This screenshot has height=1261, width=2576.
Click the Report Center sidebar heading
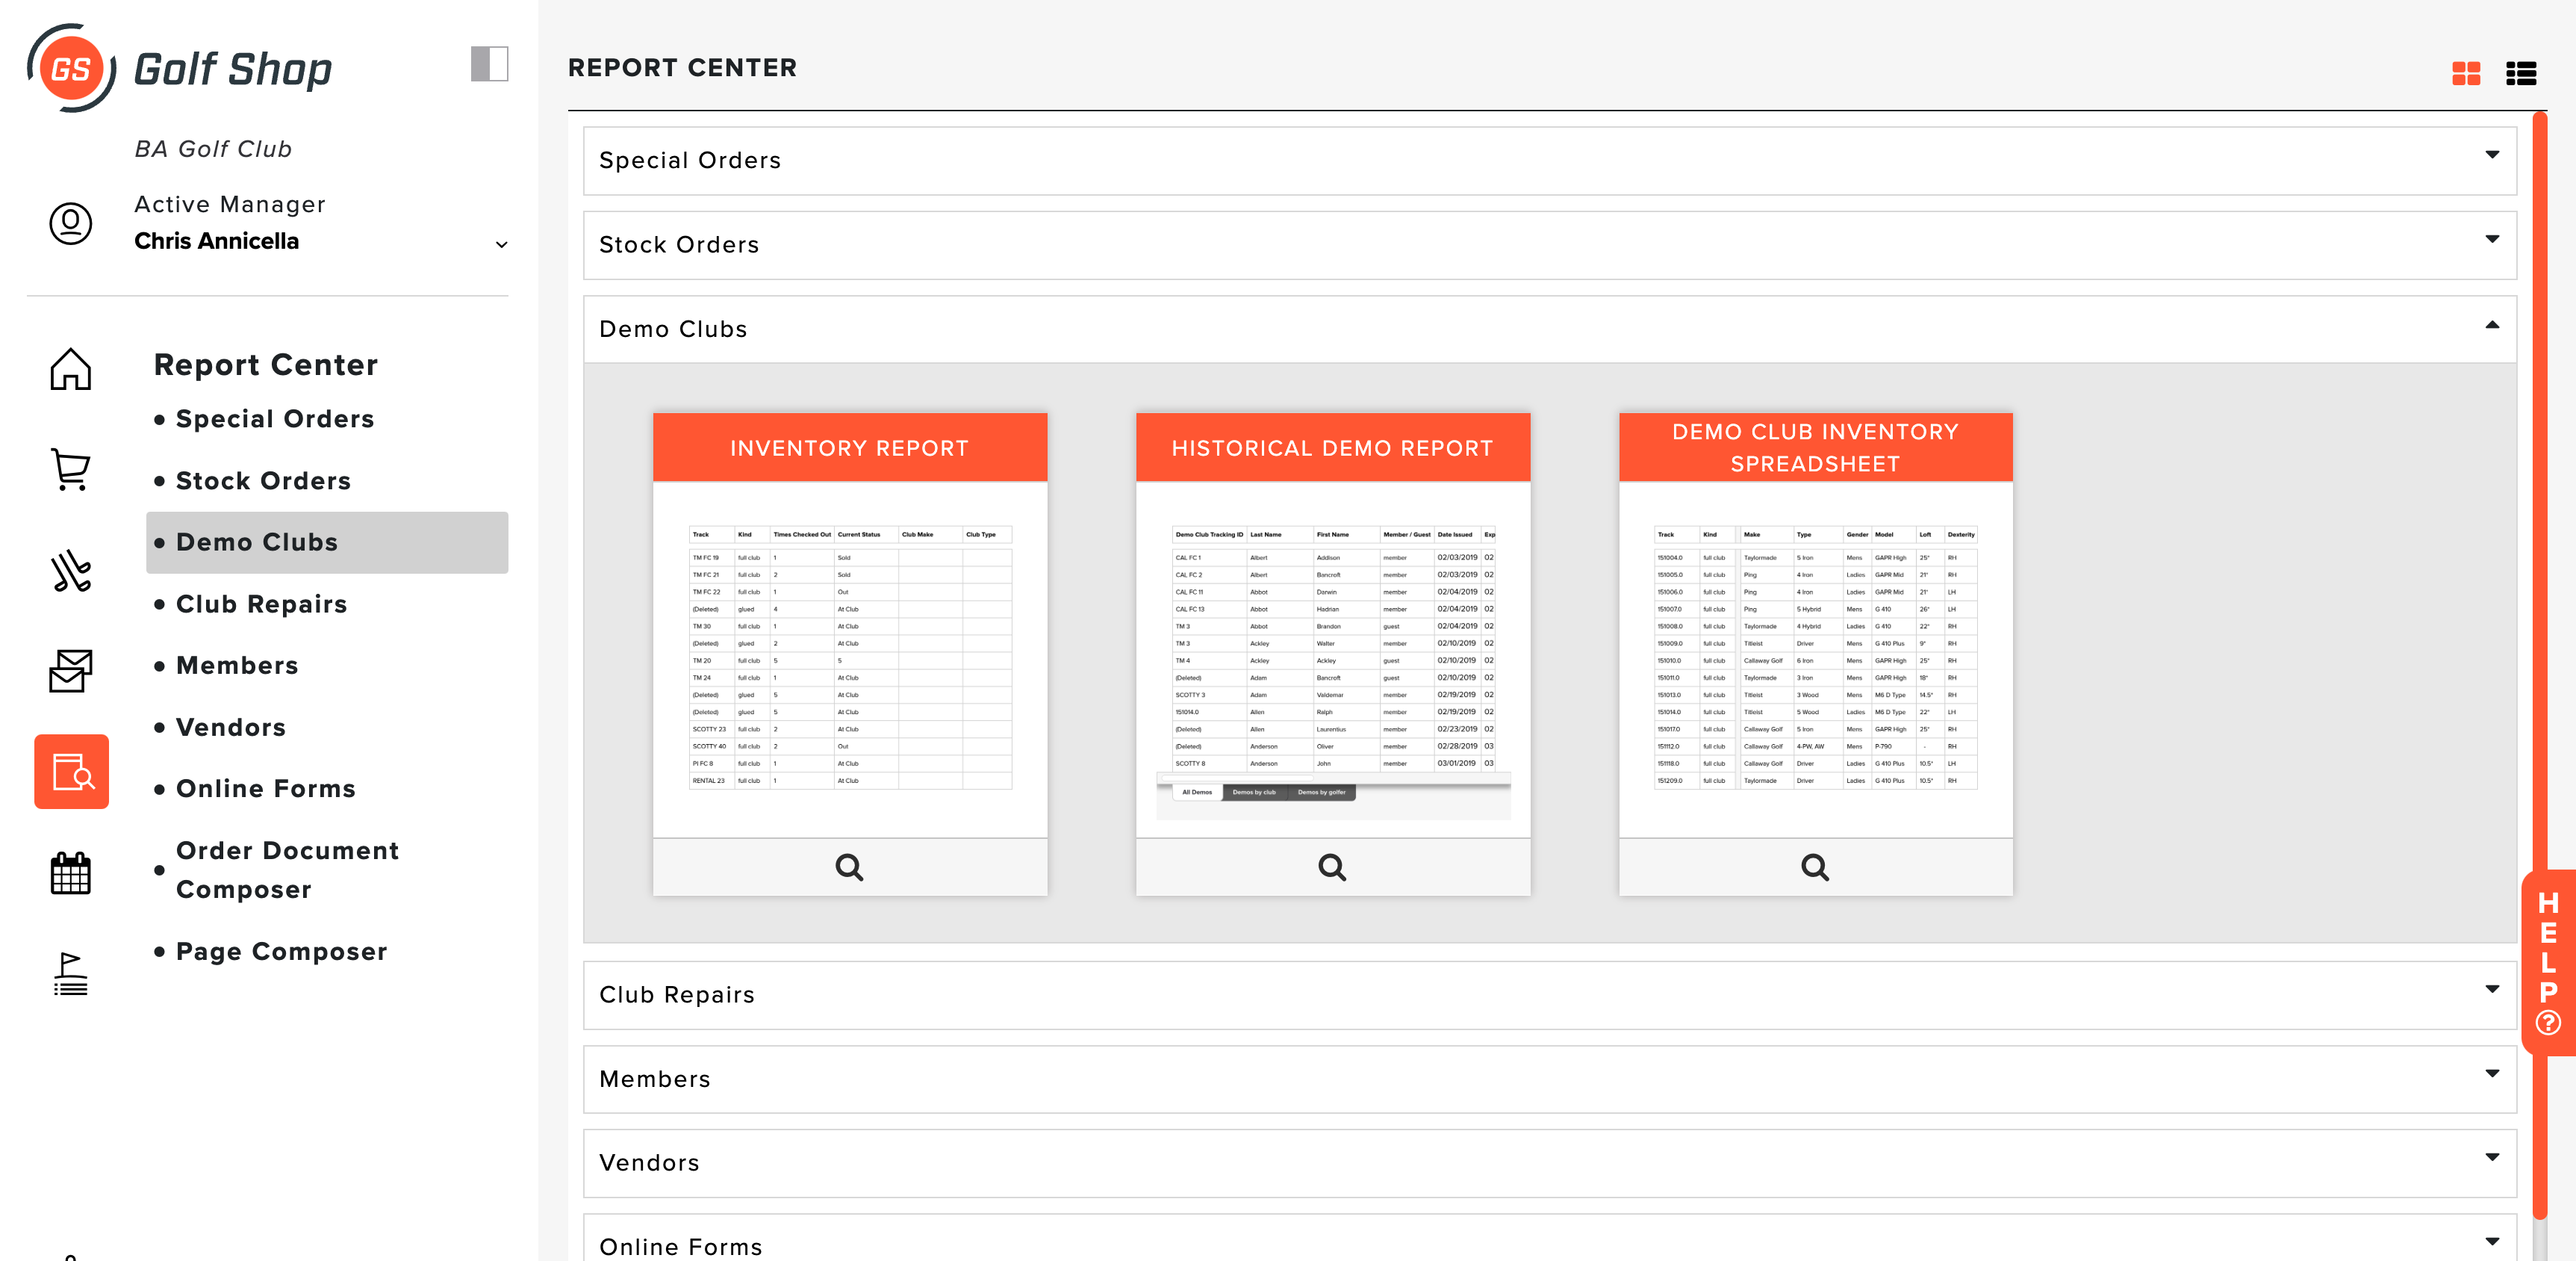click(x=266, y=365)
